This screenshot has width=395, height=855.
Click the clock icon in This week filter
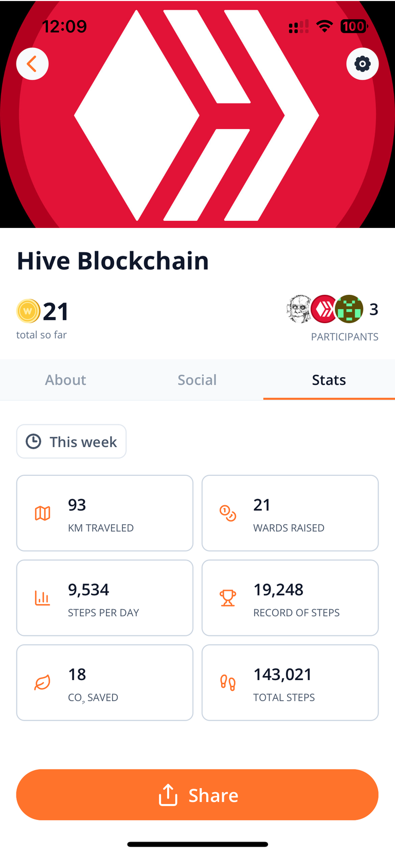pyautogui.click(x=33, y=441)
